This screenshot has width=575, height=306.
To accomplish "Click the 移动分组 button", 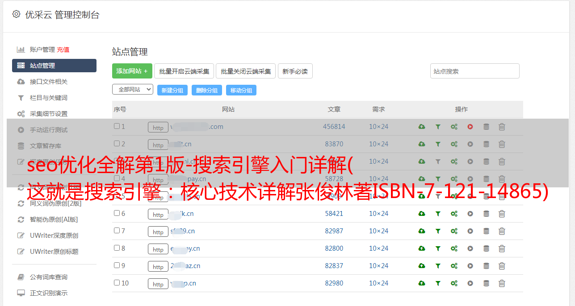I will coord(241,90).
